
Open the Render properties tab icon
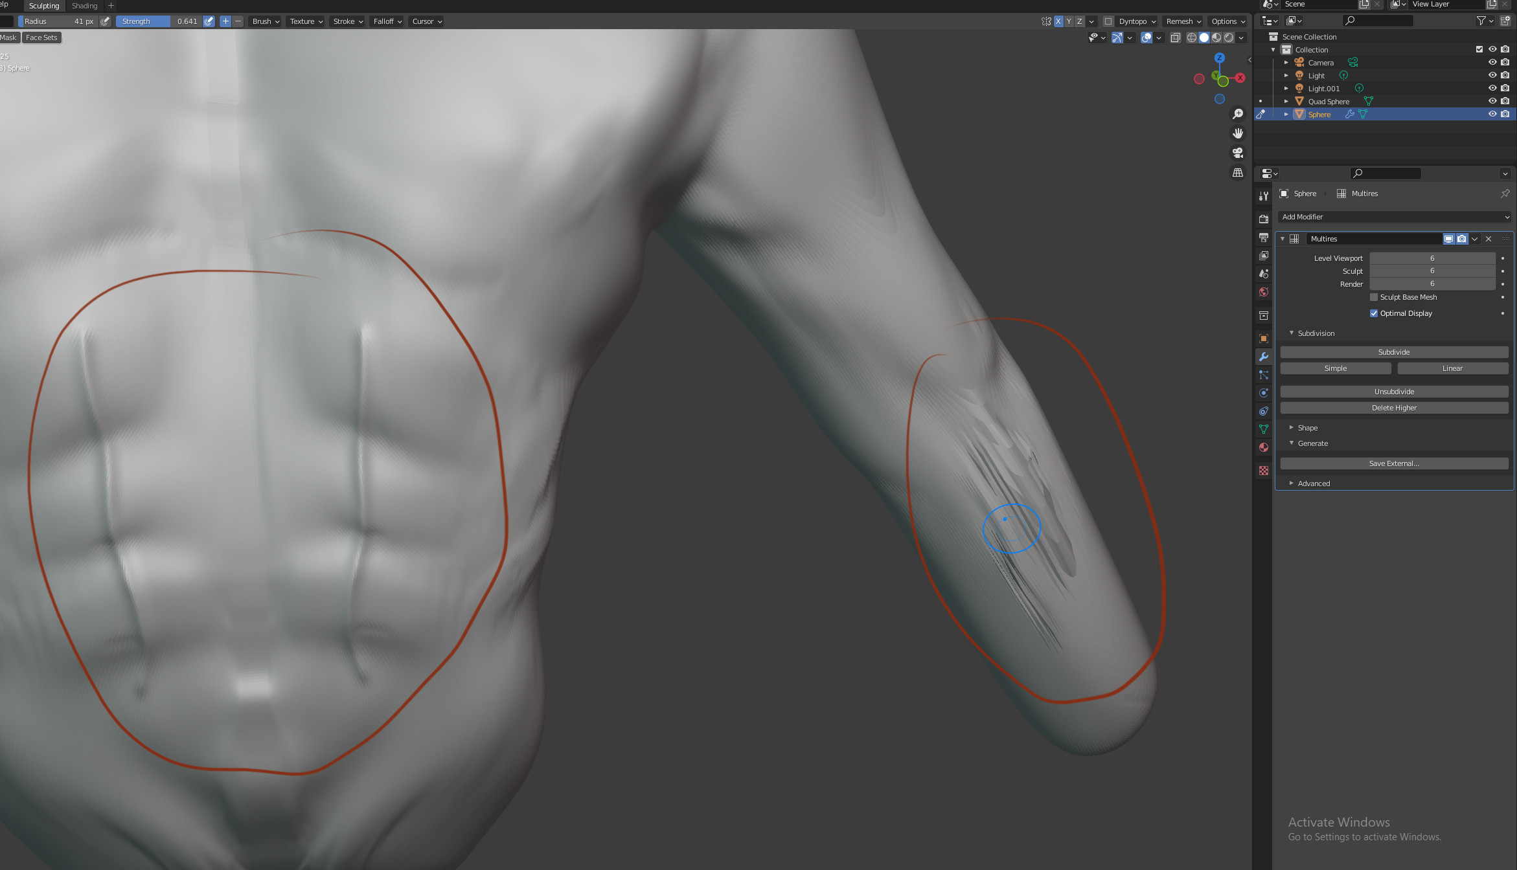pyautogui.click(x=1263, y=219)
